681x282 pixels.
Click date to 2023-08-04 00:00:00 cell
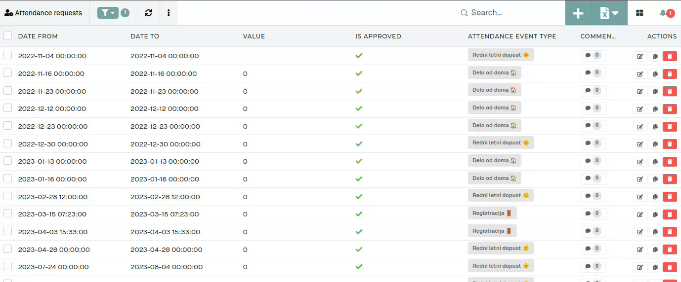pyautogui.click(x=167, y=267)
